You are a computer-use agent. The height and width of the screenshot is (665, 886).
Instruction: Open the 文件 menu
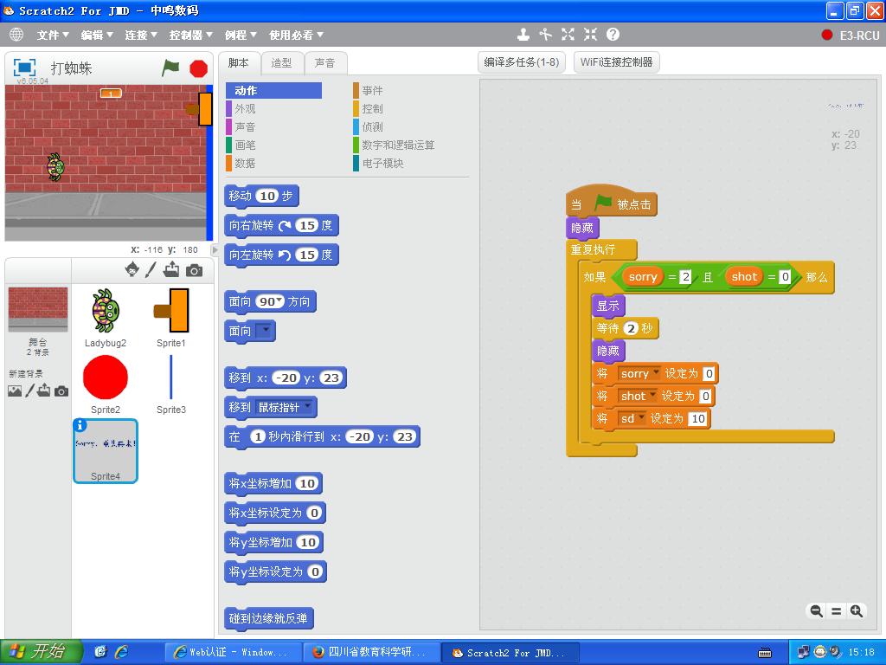point(53,35)
